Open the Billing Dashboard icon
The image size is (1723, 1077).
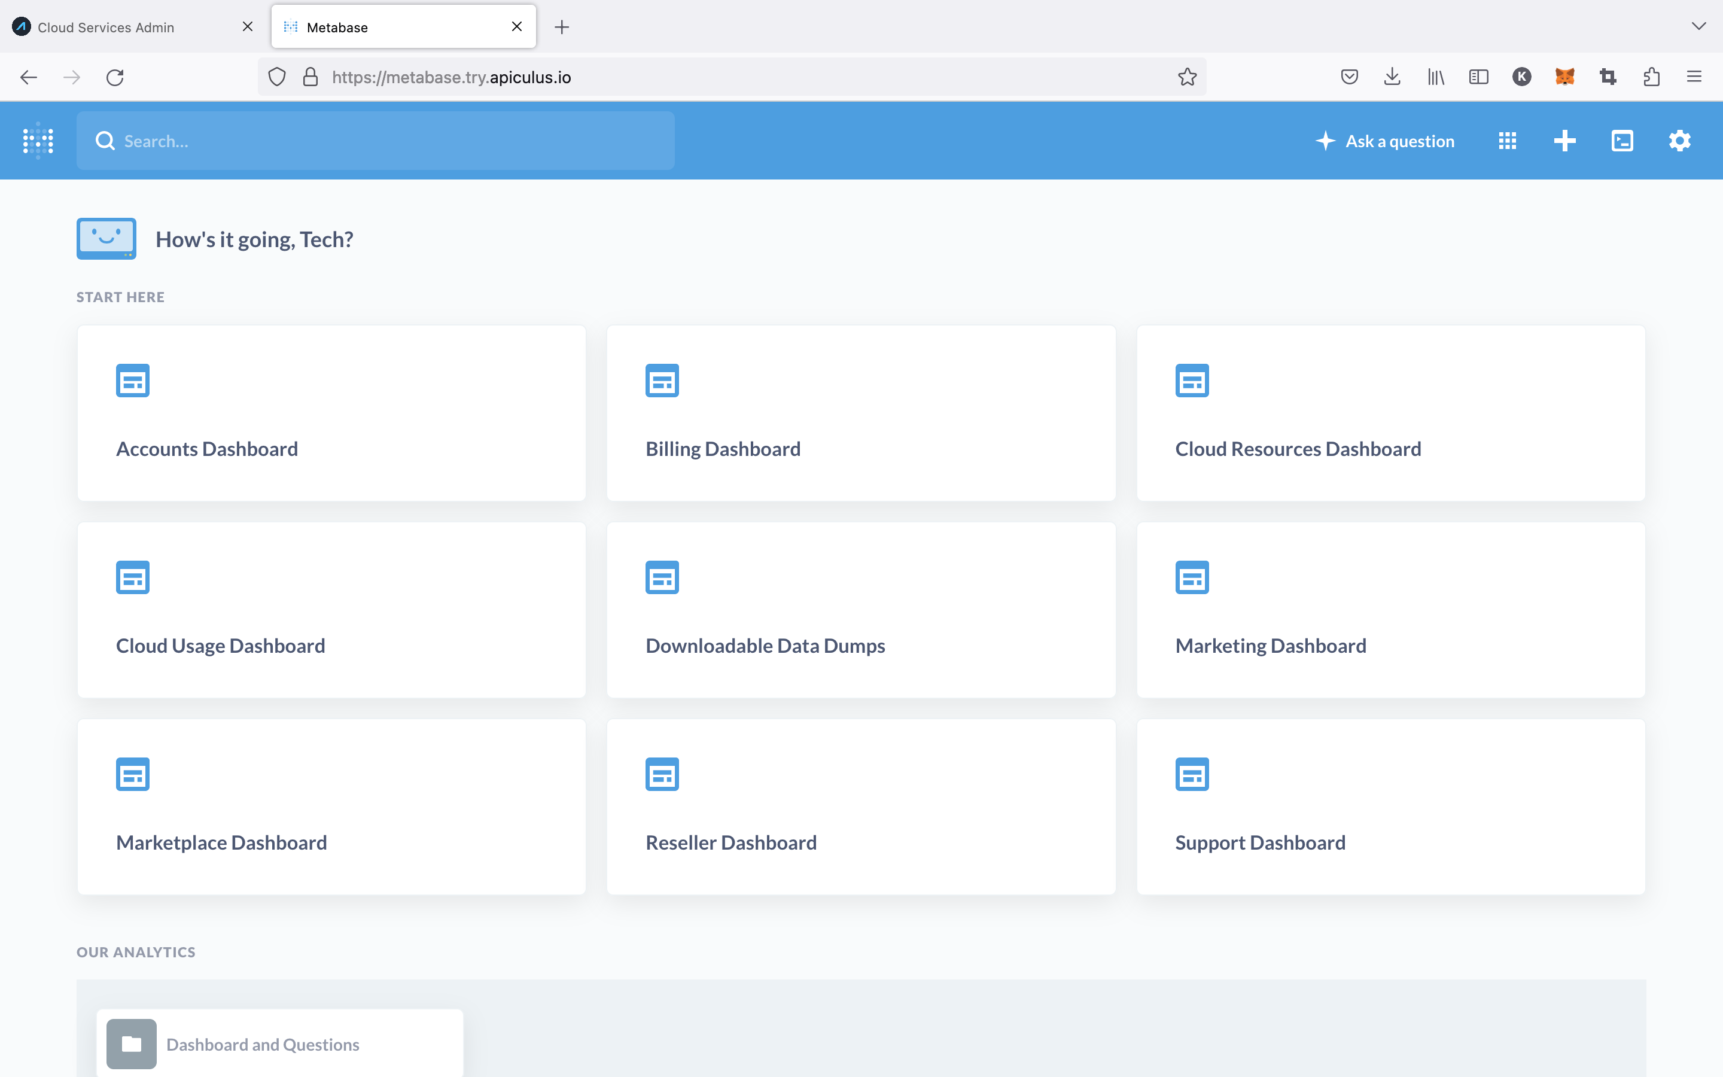coord(662,380)
